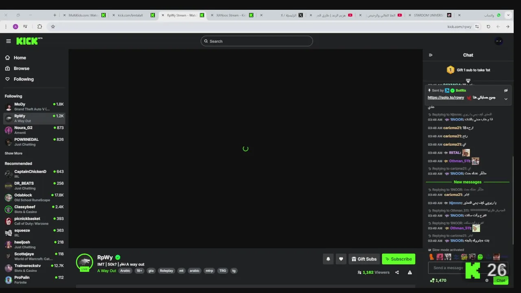Screen dimensions: 521x293
Task: Switch to MultiKick.com browser tab
Action: tap(83, 15)
